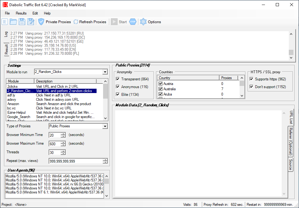Viewport: 299px width, 208px height.
Task: Expand the Module to run dropdown
Action: (x=105, y=72)
